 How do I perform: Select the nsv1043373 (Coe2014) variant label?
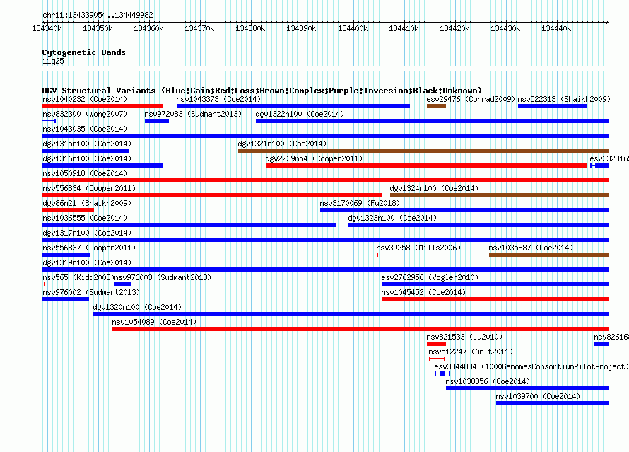[218, 99]
